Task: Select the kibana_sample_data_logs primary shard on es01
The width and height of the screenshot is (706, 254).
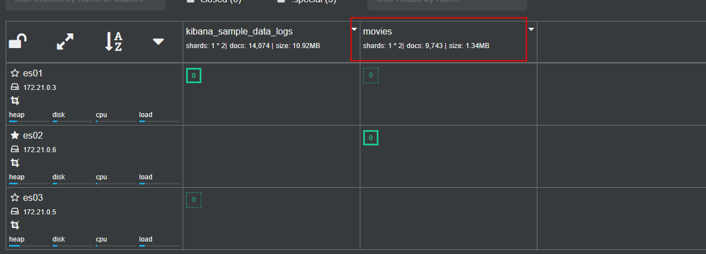Action: coord(193,75)
